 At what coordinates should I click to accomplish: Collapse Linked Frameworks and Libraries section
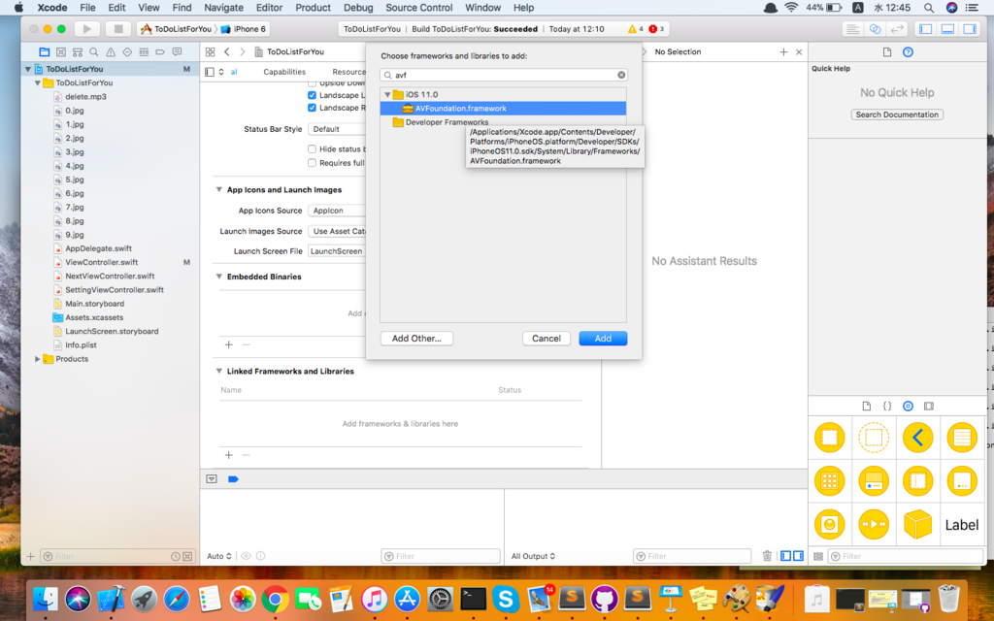tap(218, 372)
